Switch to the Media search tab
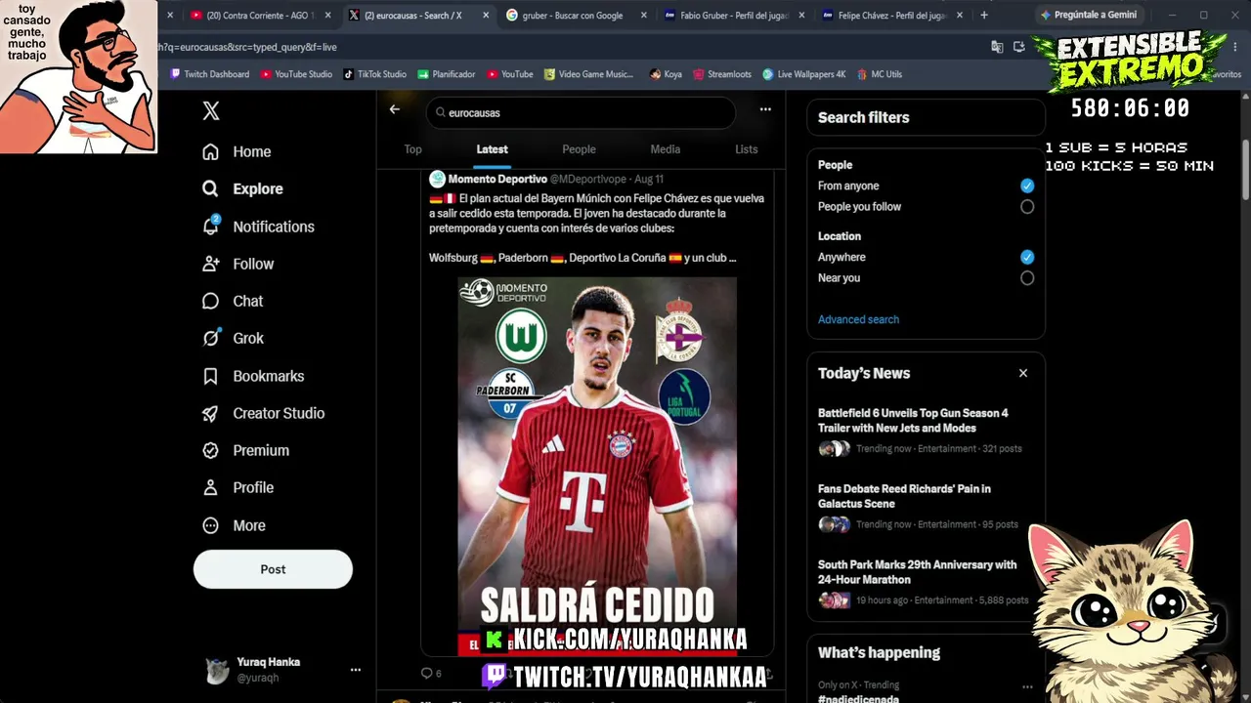Image resolution: width=1251 pixels, height=703 pixels. tap(666, 149)
